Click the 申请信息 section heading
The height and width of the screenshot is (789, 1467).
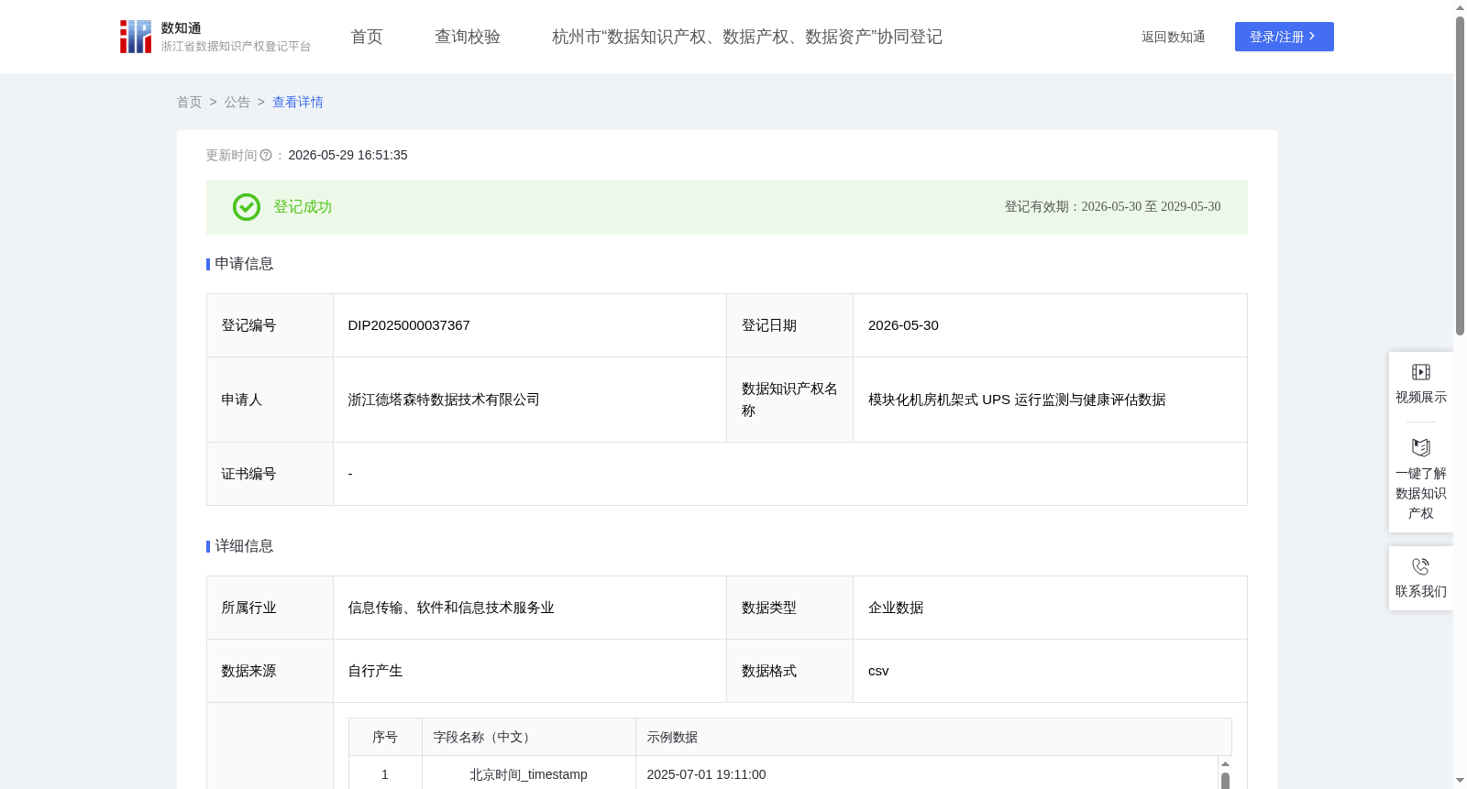point(244,264)
